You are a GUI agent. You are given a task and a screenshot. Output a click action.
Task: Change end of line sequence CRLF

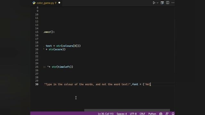click(142, 114)
